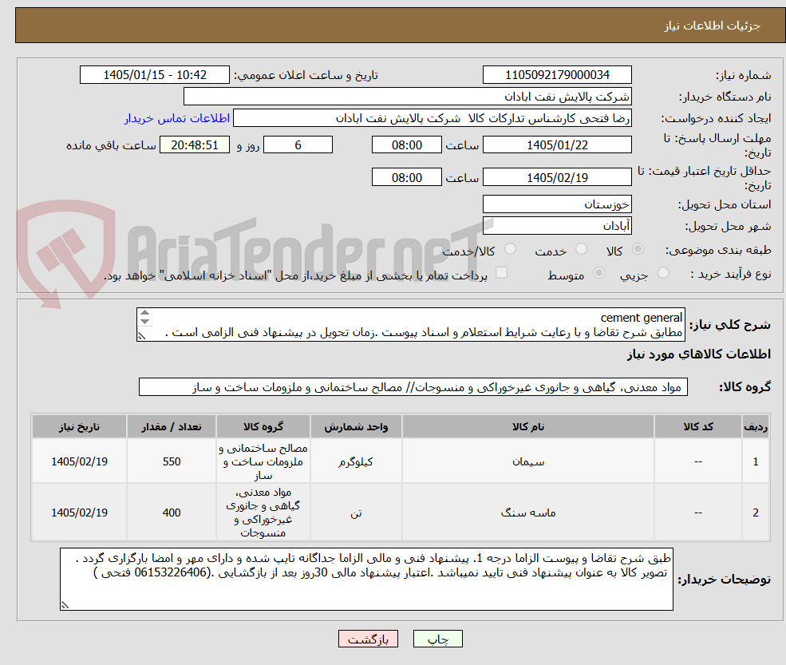Click the گروه کالا field
The image size is (786, 665).
(x=413, y=387)
